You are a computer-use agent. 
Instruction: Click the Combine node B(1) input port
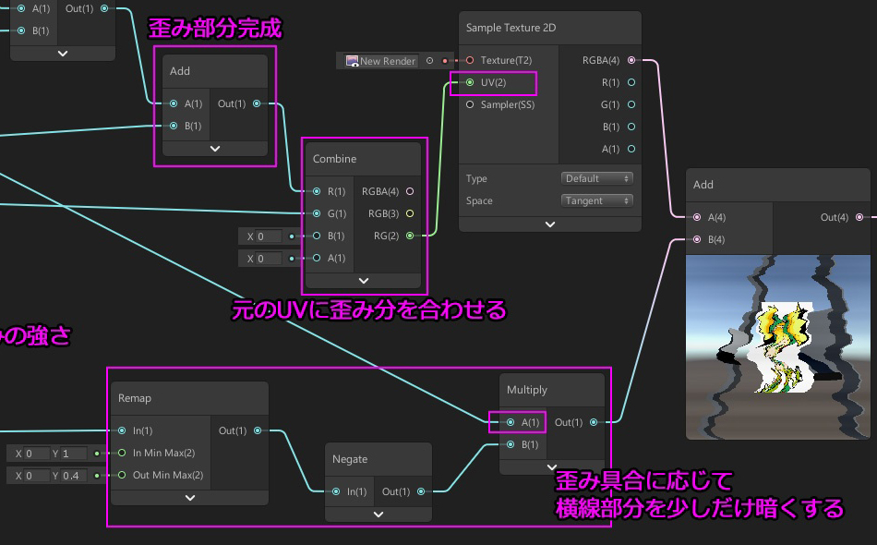[x=317, y=236]
